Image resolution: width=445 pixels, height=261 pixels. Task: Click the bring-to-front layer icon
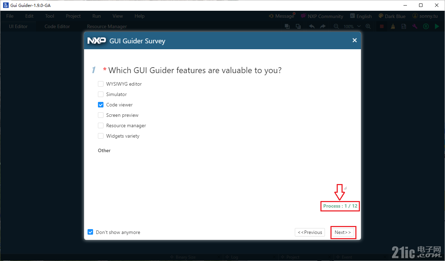(x=287, y=26)
